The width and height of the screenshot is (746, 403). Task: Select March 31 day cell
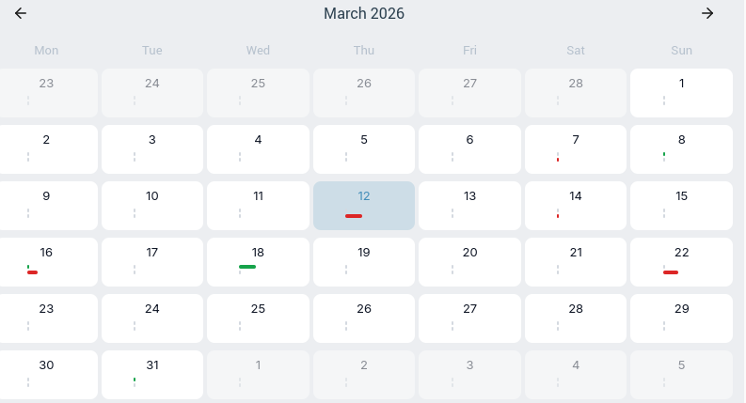coord(152,375)
